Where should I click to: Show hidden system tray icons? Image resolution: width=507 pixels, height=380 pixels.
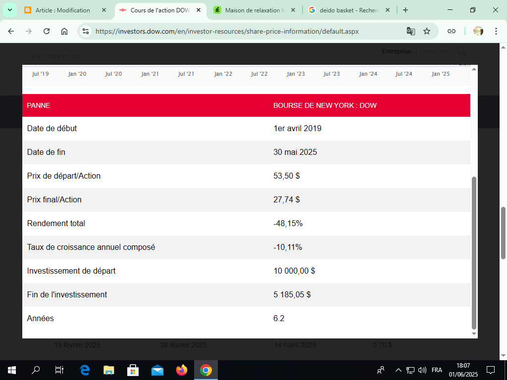[399, 370]
